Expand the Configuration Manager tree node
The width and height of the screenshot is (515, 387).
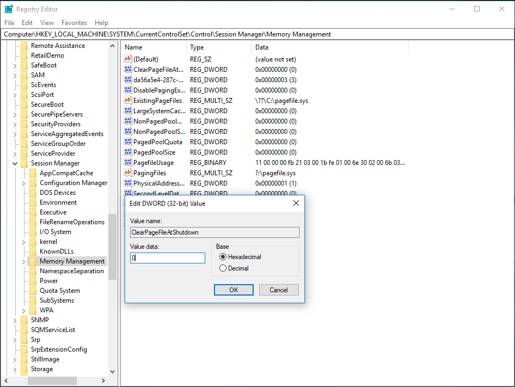24,183
